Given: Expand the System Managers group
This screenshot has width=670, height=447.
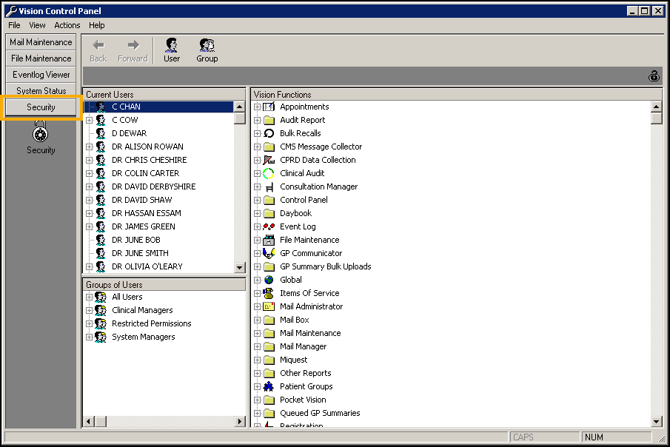Looking at the screenshot, I should [x=89, y=337].
